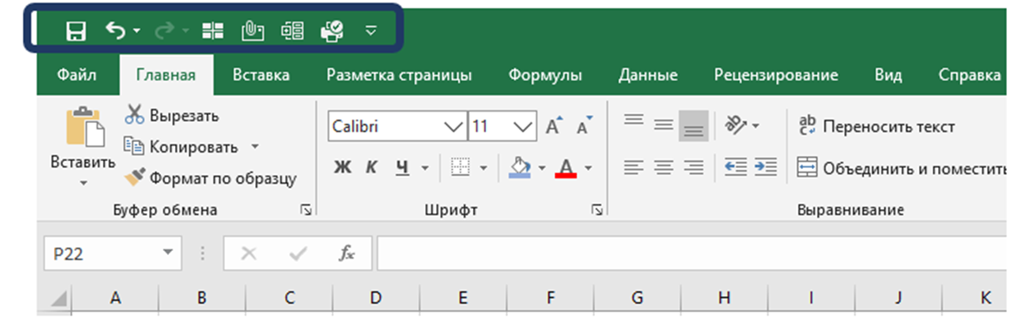Screen dimensions: 1027x324
Task: Click the borders icon
Action: [462, 167]
